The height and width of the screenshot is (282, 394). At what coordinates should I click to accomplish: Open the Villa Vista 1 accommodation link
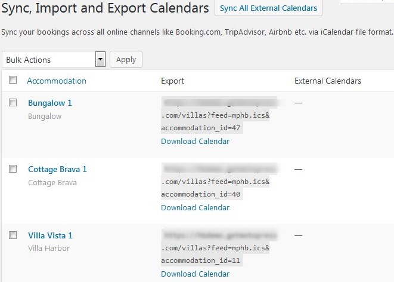pyautogui.click(x=50, y=235)
